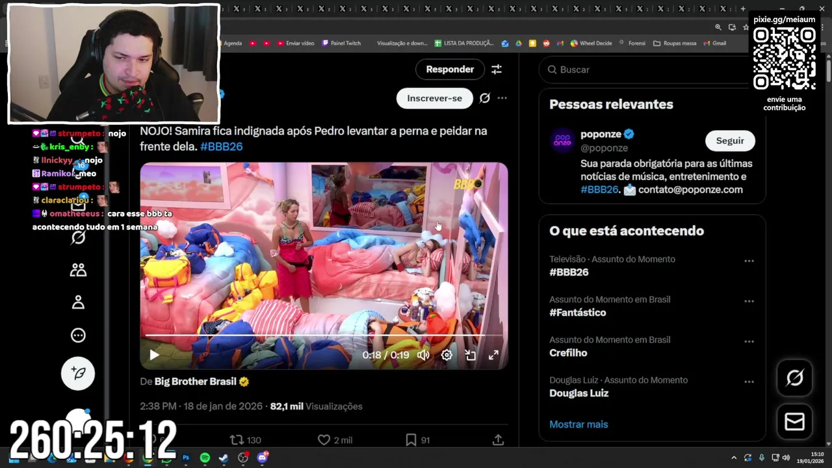
Task: Open Profile in the left sidebar
Action: [78, 302]
